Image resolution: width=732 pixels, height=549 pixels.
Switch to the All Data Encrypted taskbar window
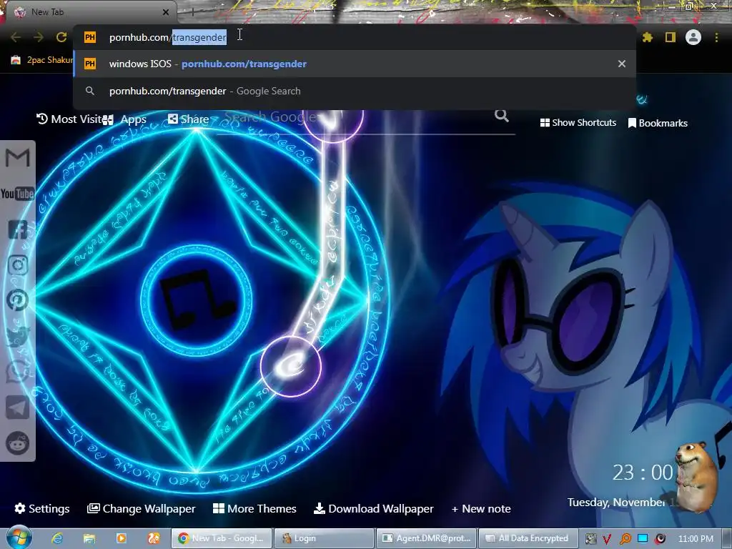(x=528, y=538)
